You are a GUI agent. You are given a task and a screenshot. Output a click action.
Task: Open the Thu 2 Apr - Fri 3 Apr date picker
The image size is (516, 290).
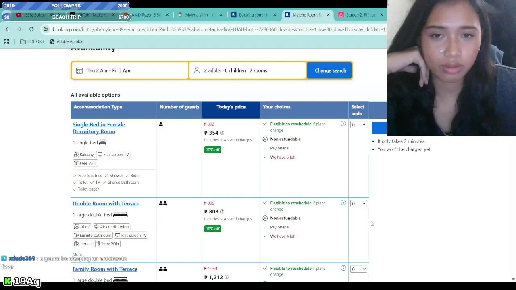pos(130,70)
